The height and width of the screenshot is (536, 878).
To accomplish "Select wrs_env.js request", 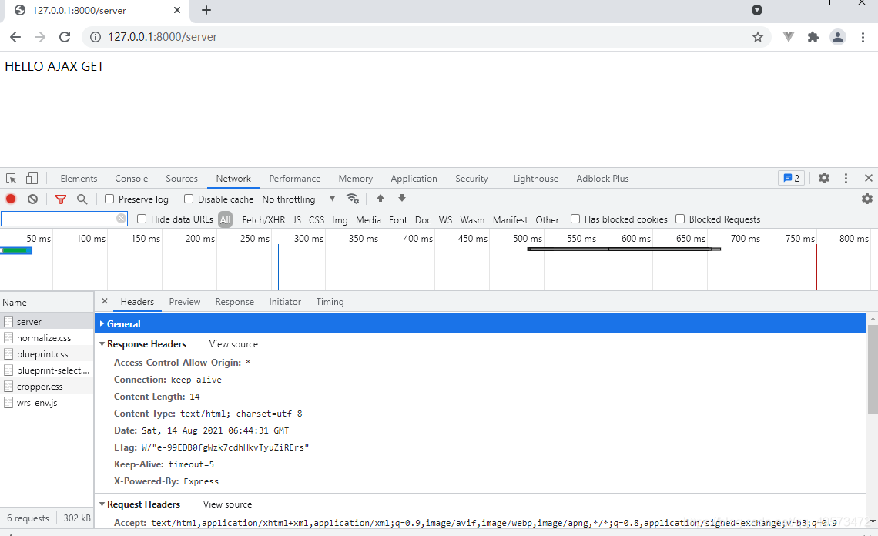I will coord(47,403).
